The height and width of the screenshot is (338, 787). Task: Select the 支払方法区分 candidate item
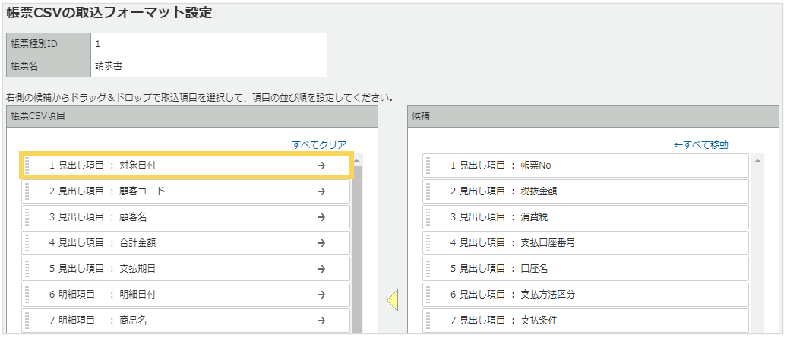pos(585,295)
